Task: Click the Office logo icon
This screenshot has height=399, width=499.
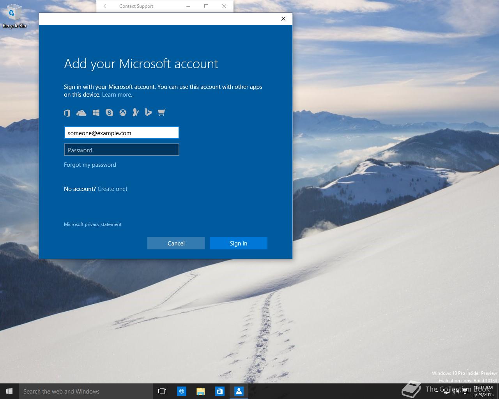Action: click(x=67, y=113)
